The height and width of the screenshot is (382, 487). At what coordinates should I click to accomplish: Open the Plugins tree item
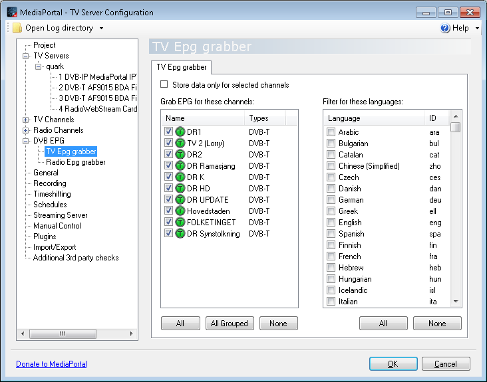pos(45,237)
